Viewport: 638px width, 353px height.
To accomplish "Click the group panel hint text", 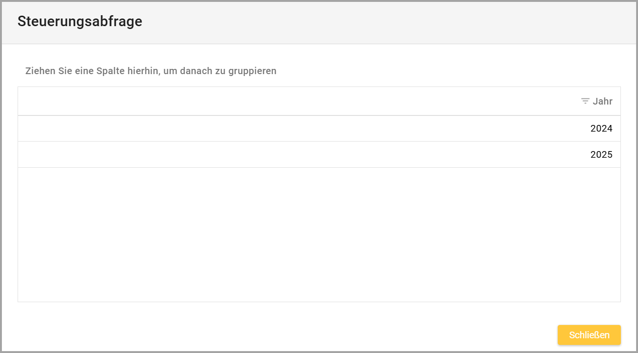I will [x=151, y=71].
